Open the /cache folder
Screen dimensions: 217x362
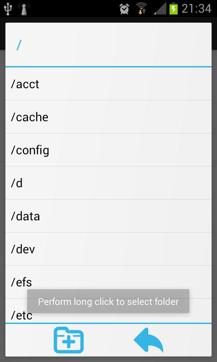[108, 117]
